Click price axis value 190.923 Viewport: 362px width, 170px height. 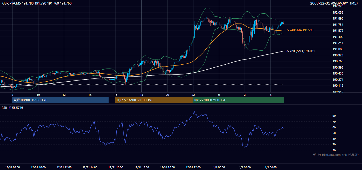338,55
